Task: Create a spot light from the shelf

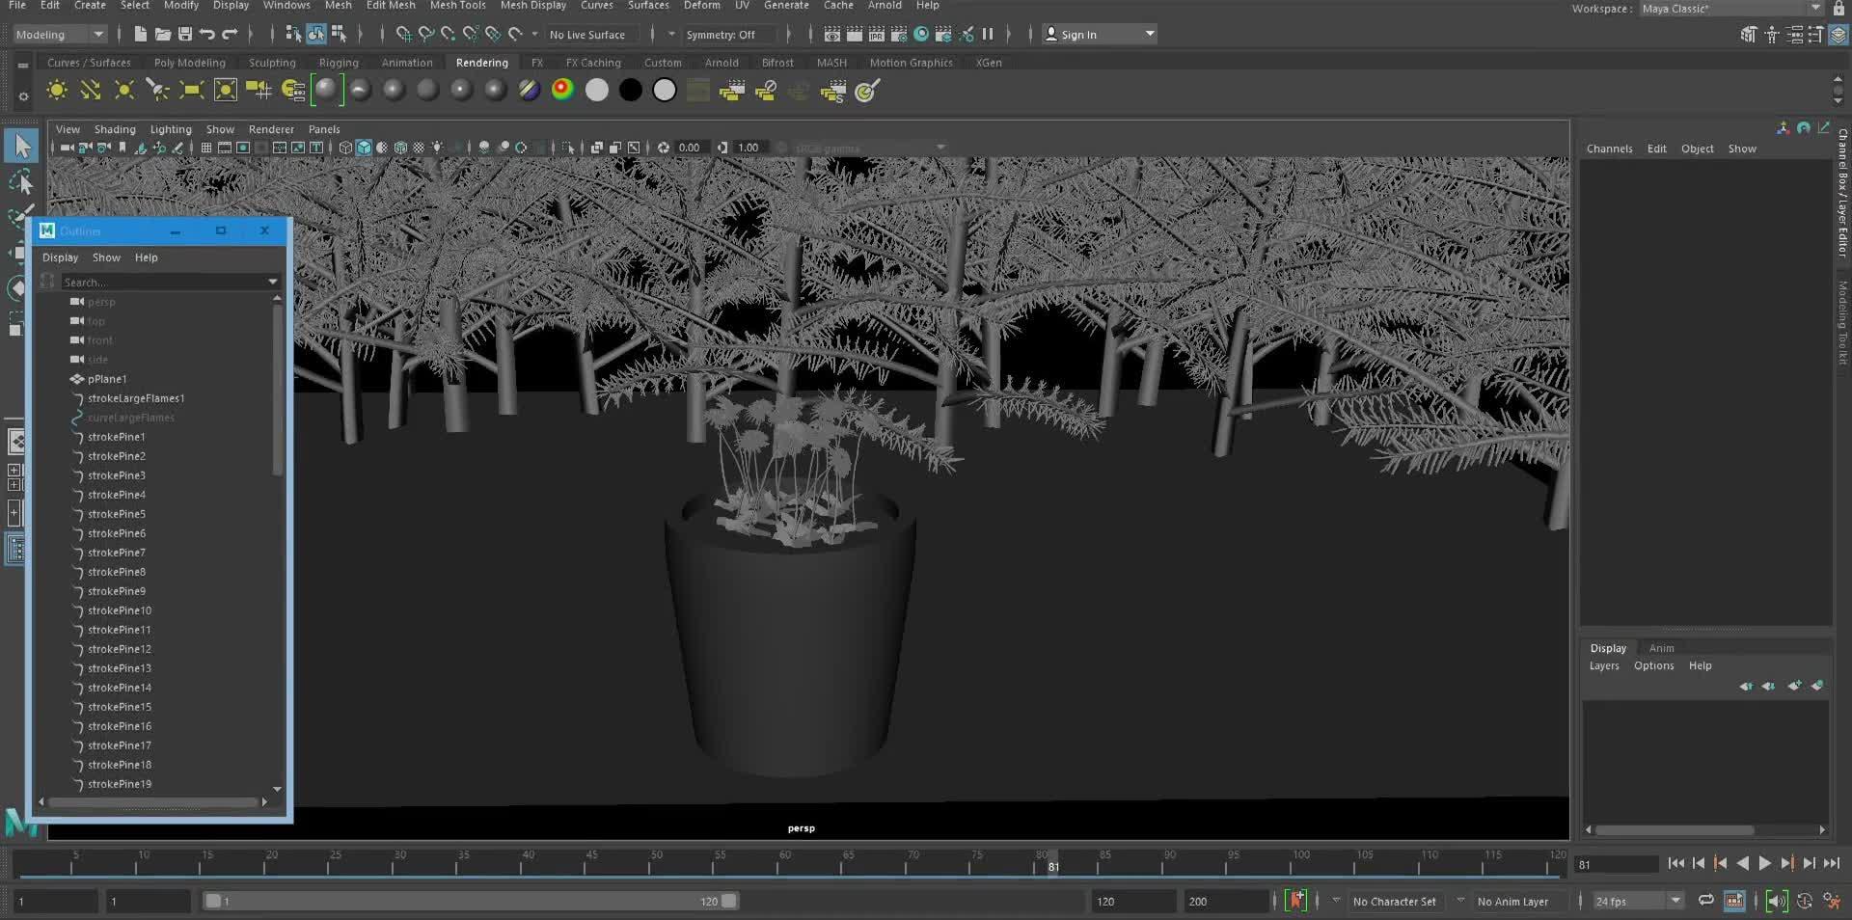Action: (157, 91)
